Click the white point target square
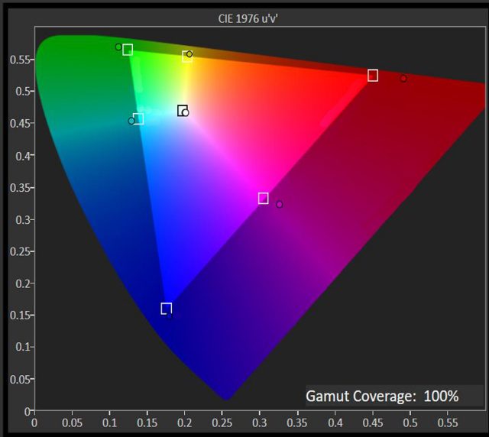The width and height of the screenshot is (489, 437). click(182, 111)
